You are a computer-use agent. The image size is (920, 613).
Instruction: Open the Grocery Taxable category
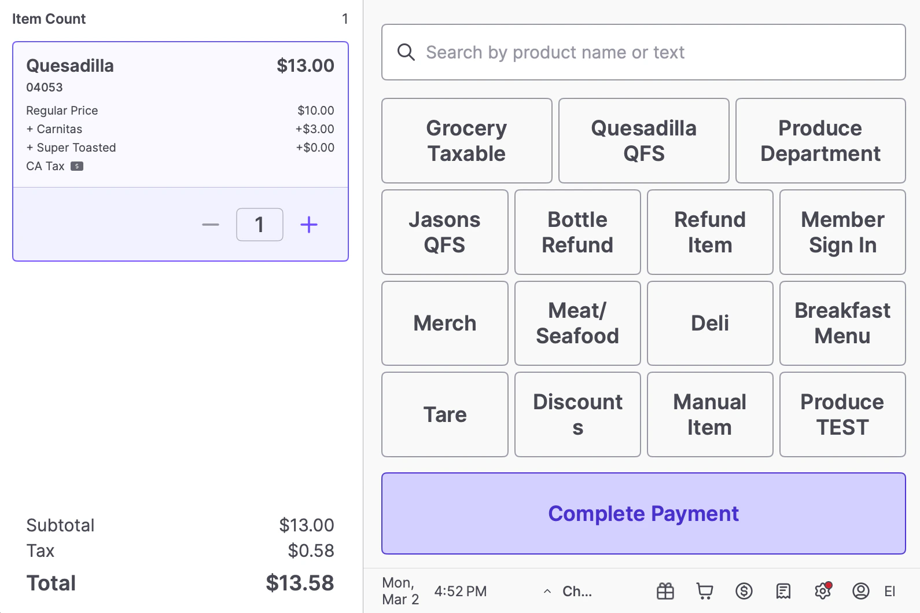pyautogui.click(x=466, y=141)
